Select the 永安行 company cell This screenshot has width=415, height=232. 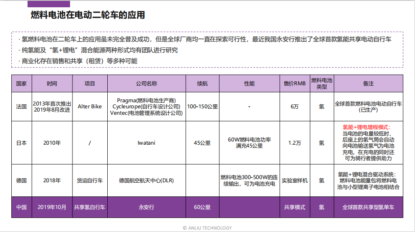pos(146,207)
